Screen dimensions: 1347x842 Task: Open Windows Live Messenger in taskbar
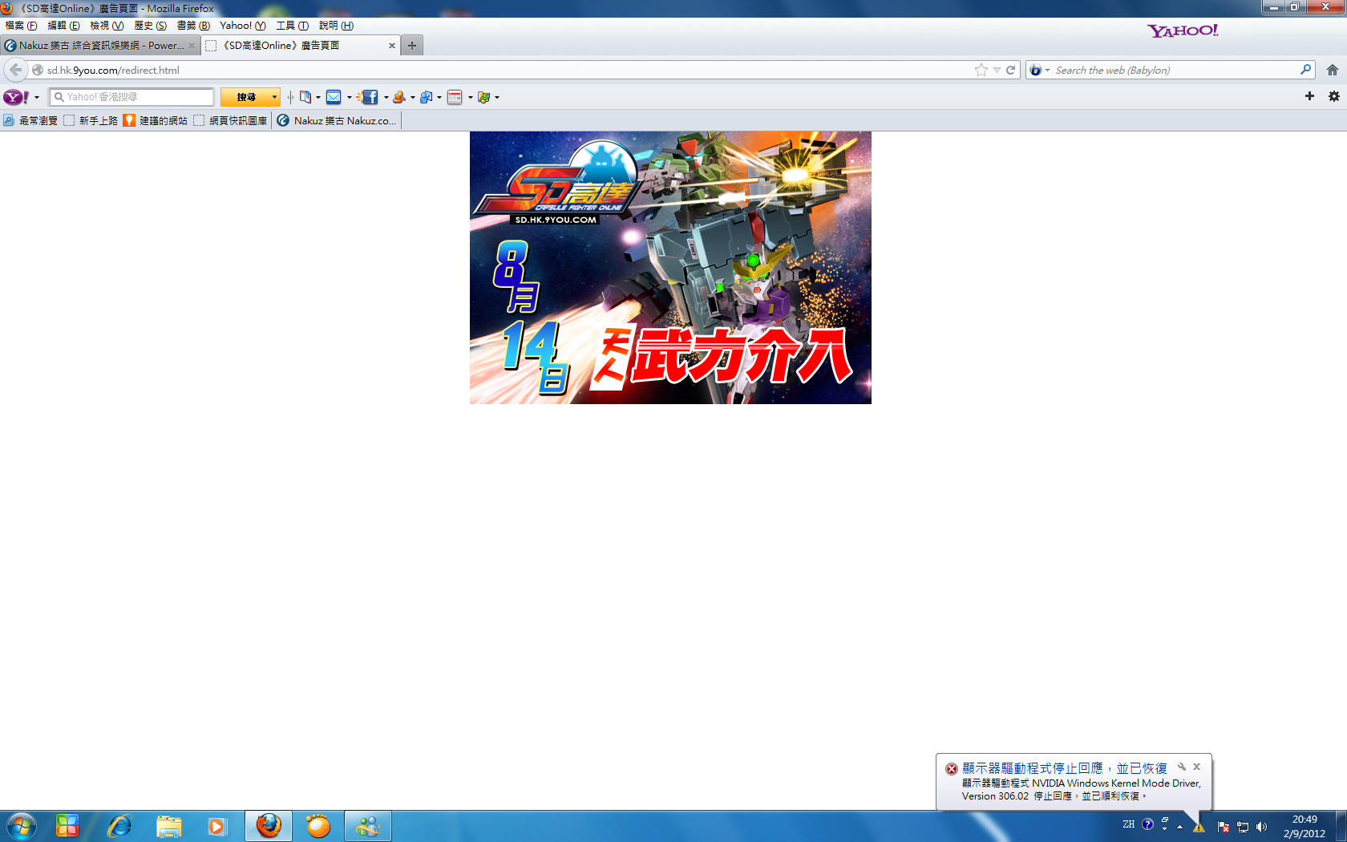tap(368, 826)
